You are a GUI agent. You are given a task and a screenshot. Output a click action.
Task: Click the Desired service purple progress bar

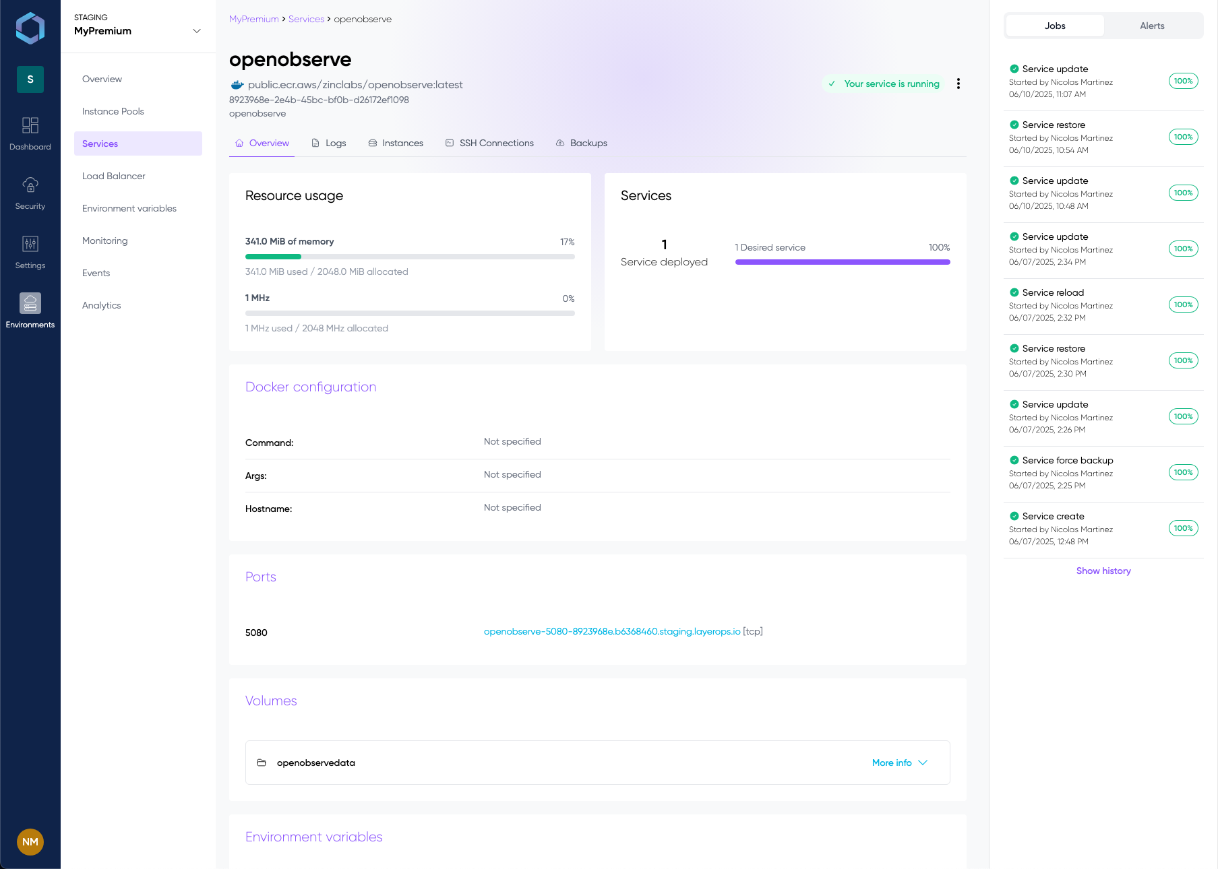pyautogui.click(x=843, y=262)
